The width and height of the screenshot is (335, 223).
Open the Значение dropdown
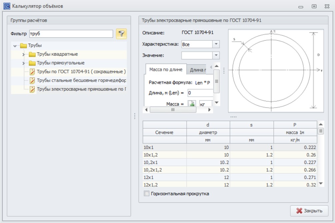[x=216, y=55]
